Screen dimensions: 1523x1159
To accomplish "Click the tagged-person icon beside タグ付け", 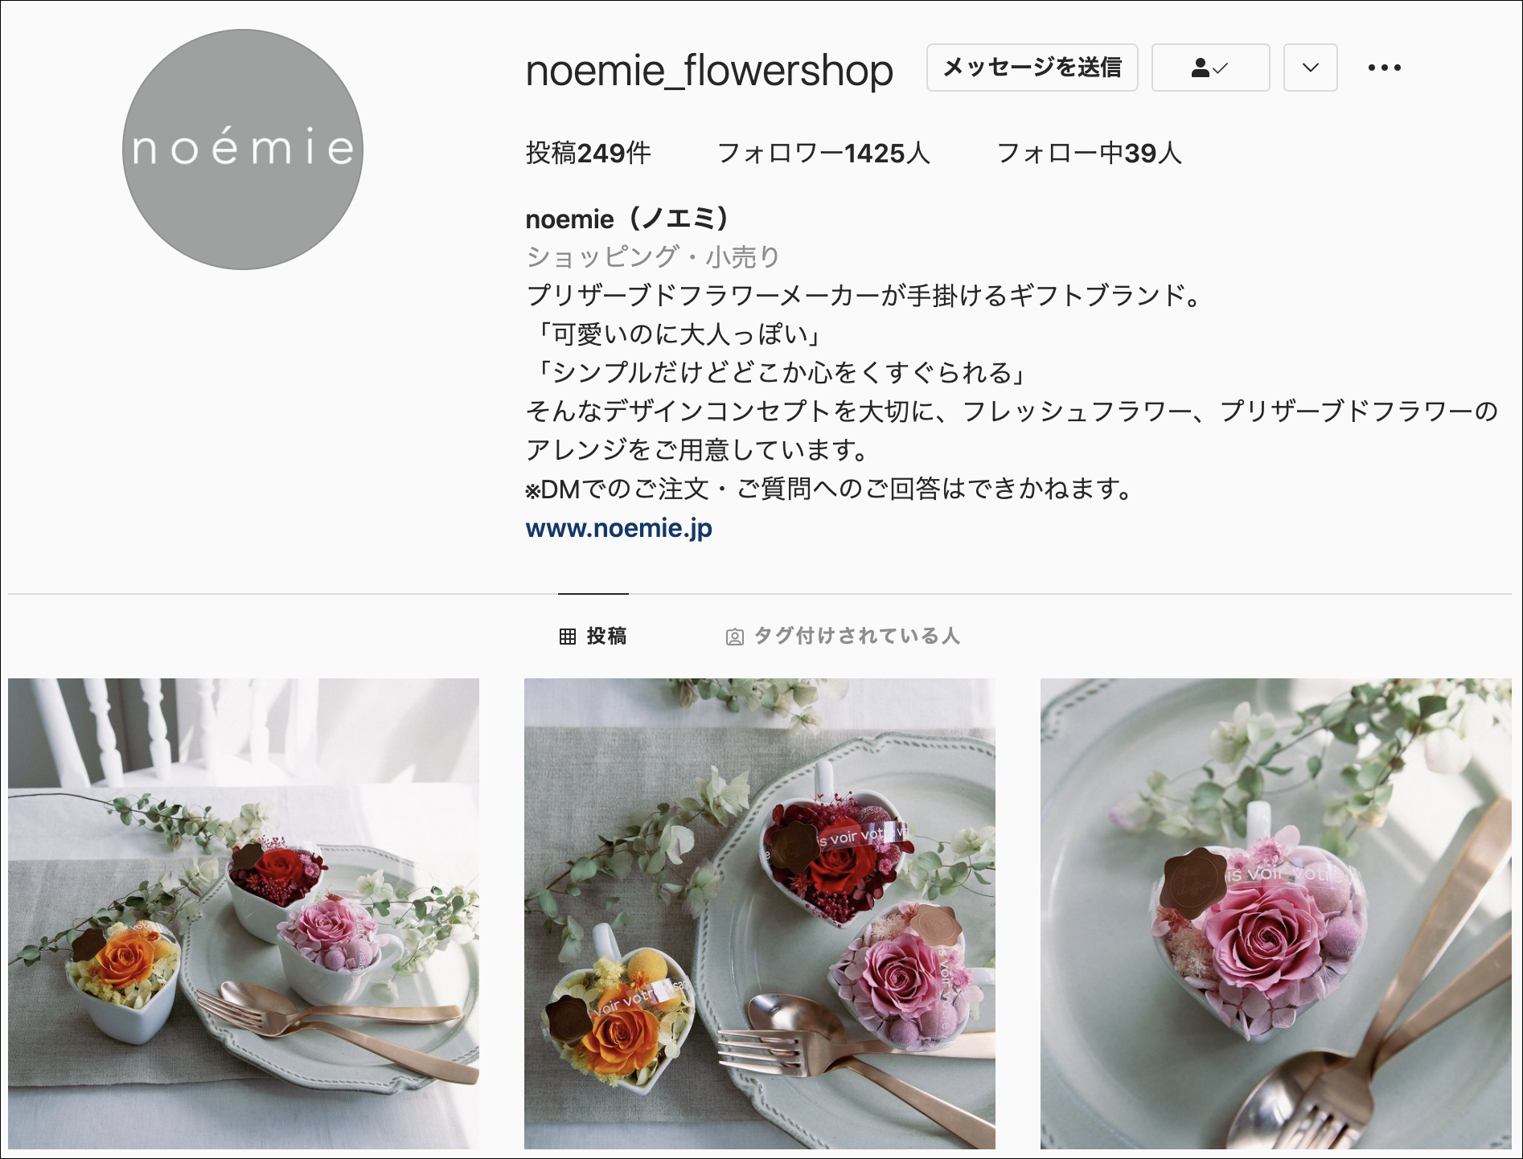I will [734, 637].
